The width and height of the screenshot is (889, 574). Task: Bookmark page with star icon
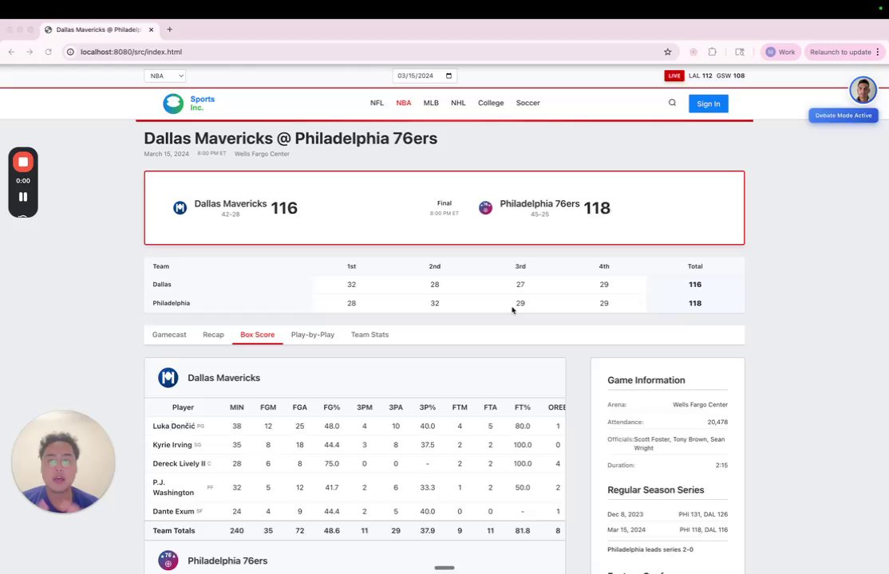[x=667, y=52]
